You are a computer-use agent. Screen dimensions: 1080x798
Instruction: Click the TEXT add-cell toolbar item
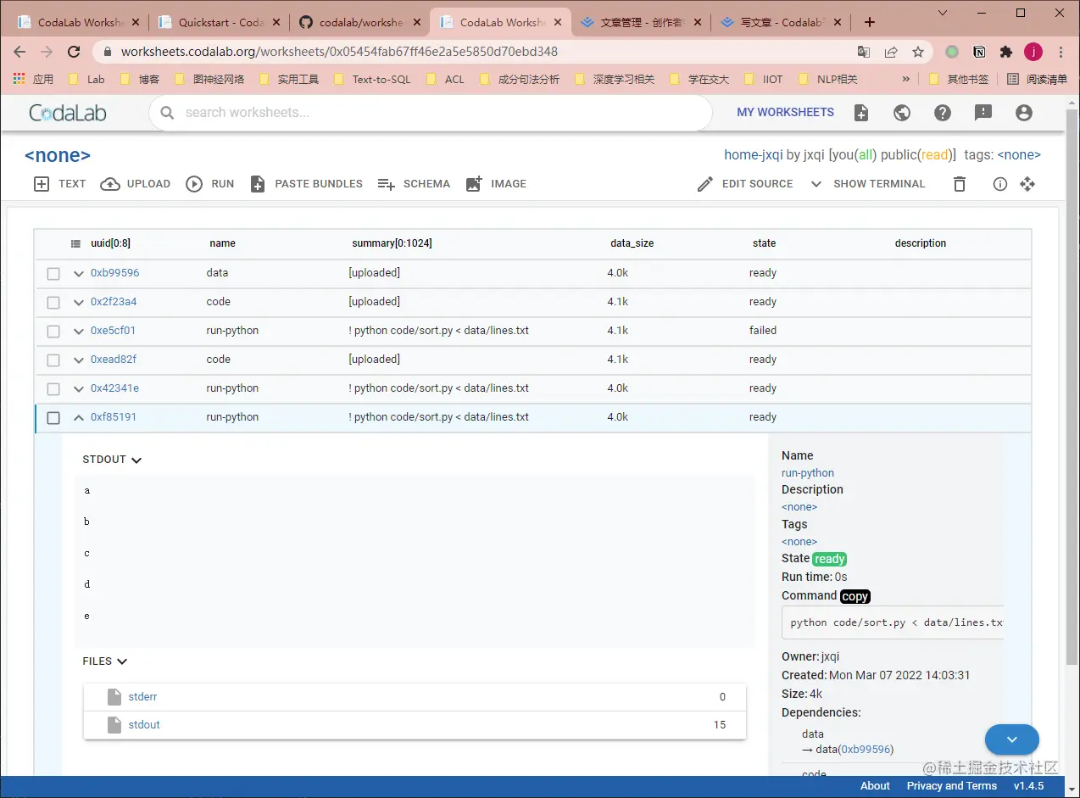pos(59,184)
